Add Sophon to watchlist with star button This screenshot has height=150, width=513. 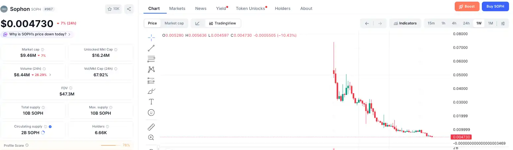pyautogui.click(x=113, y=9)
